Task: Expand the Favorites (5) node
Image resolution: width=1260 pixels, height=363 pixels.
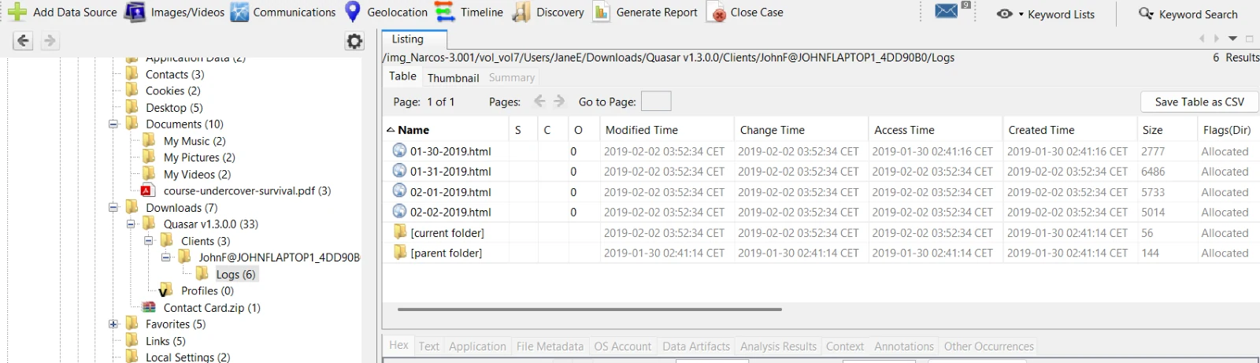Action: (x=113, y=324)
